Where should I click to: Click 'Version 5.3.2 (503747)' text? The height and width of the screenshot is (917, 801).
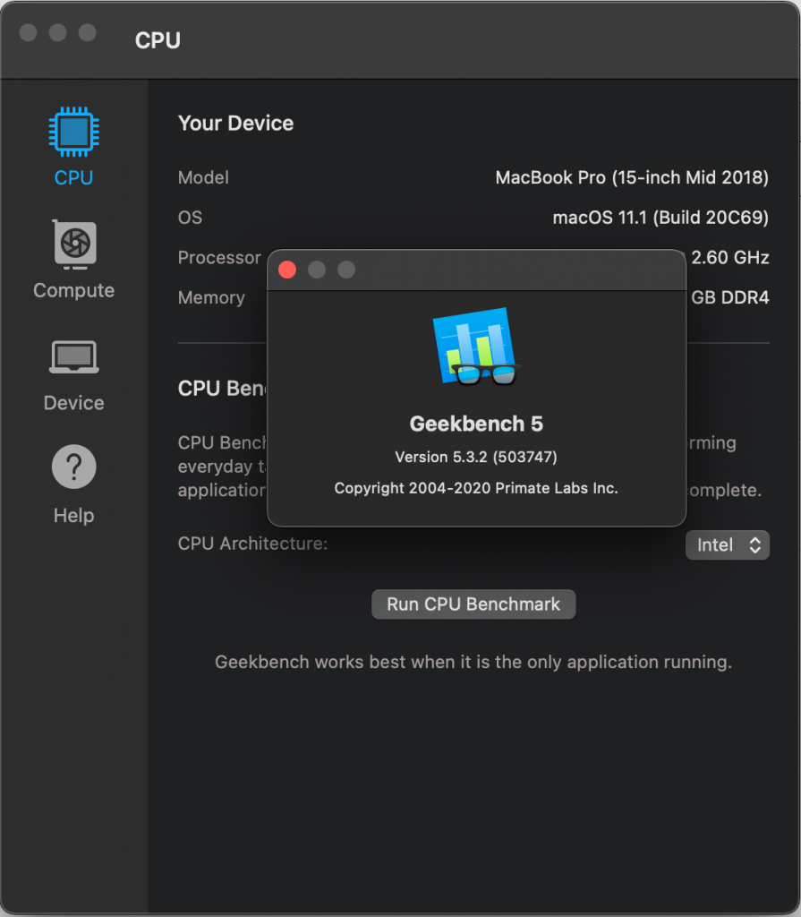(x=476, y=457)
